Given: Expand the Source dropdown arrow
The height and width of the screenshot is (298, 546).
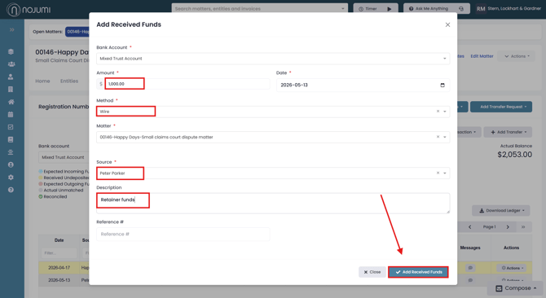Looking at the screenshot, I should [445, 173].
